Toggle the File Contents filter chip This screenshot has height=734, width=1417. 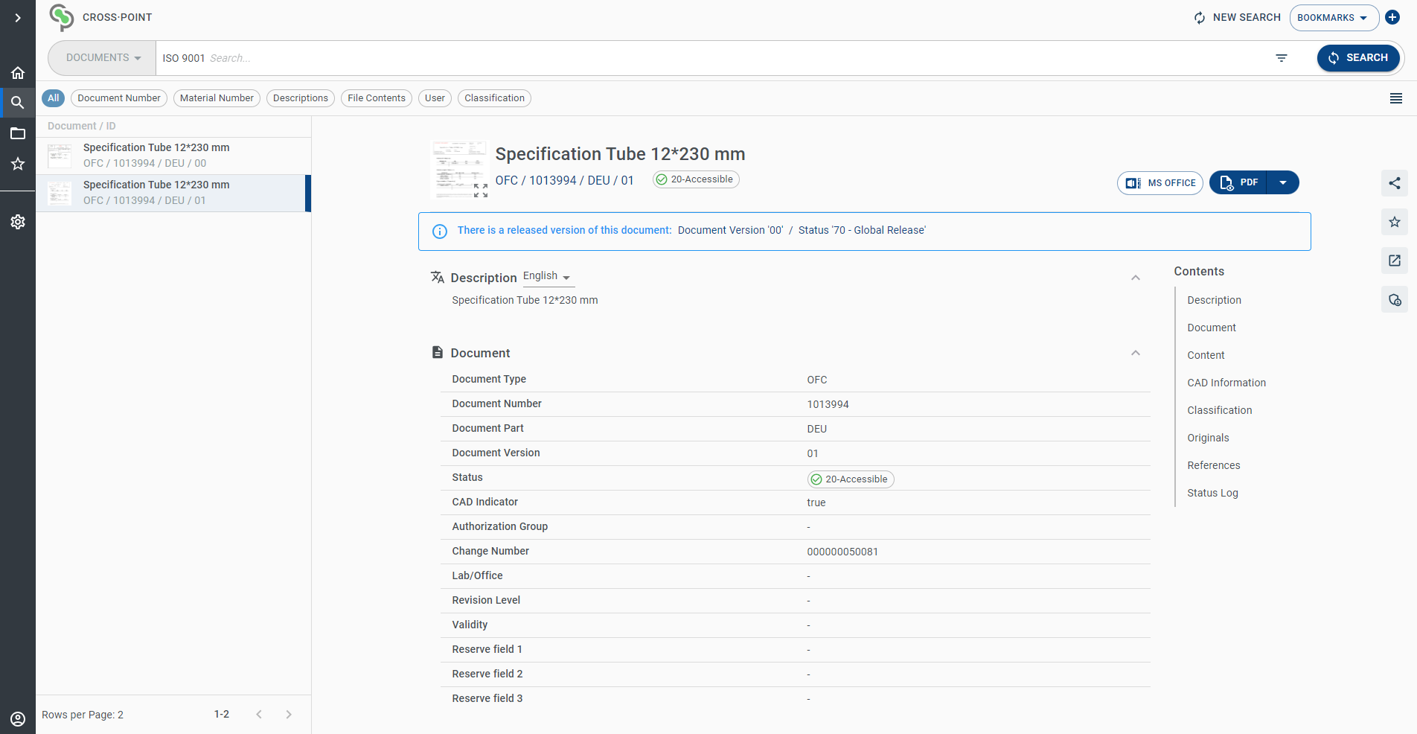tap(377, 98)
